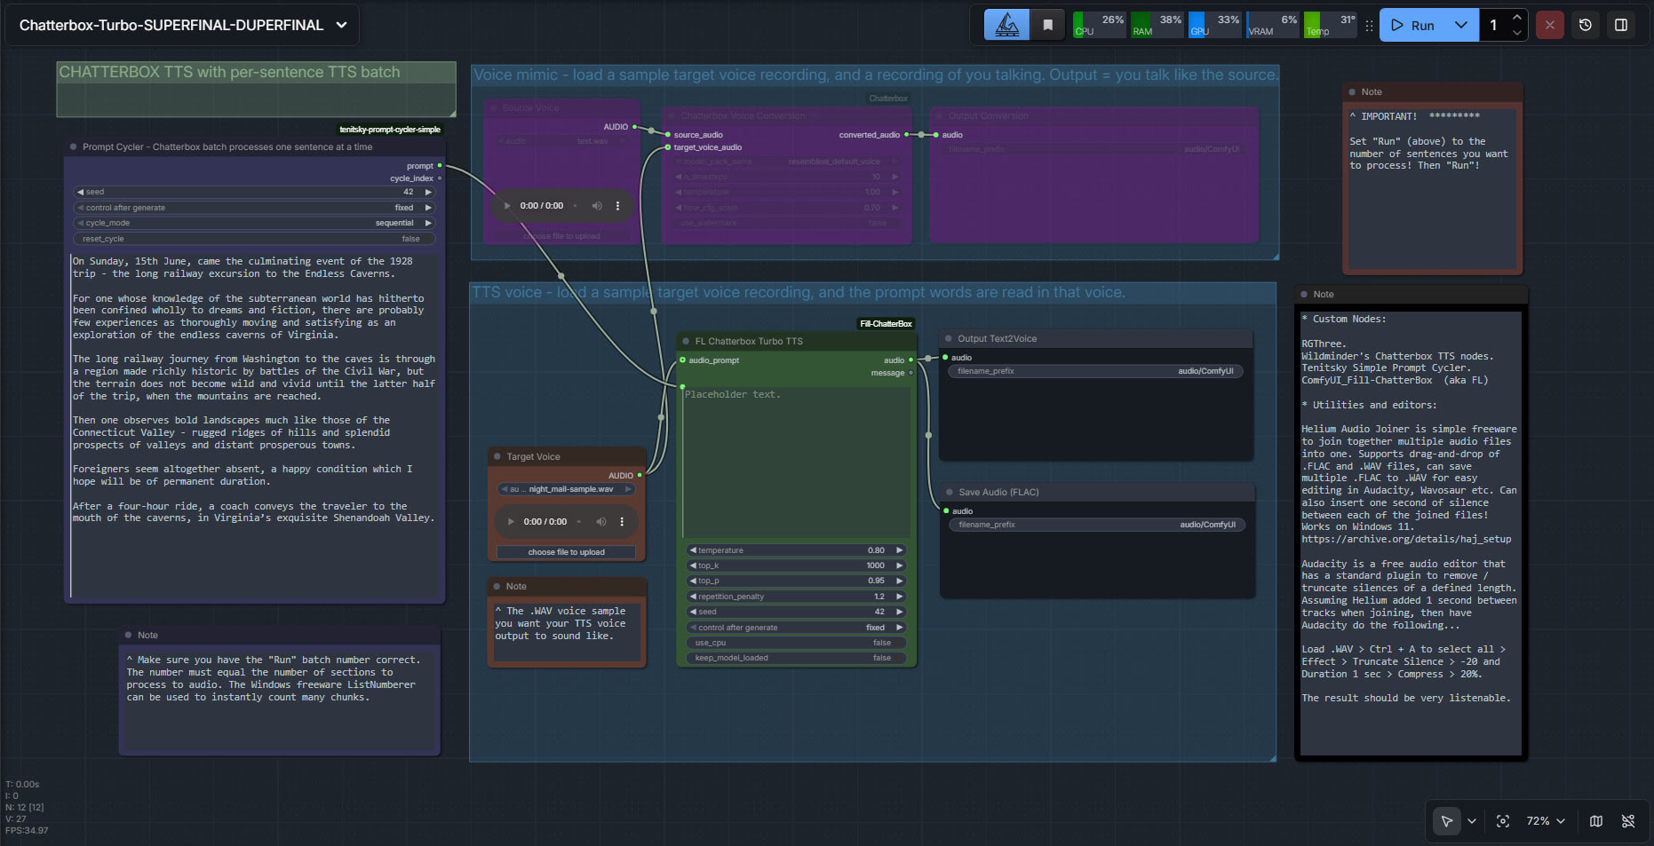Screen dimensions: 1654x846
Task: Cancel current run with red X button
Action: pyautogui.click(x=1550, y=25)
